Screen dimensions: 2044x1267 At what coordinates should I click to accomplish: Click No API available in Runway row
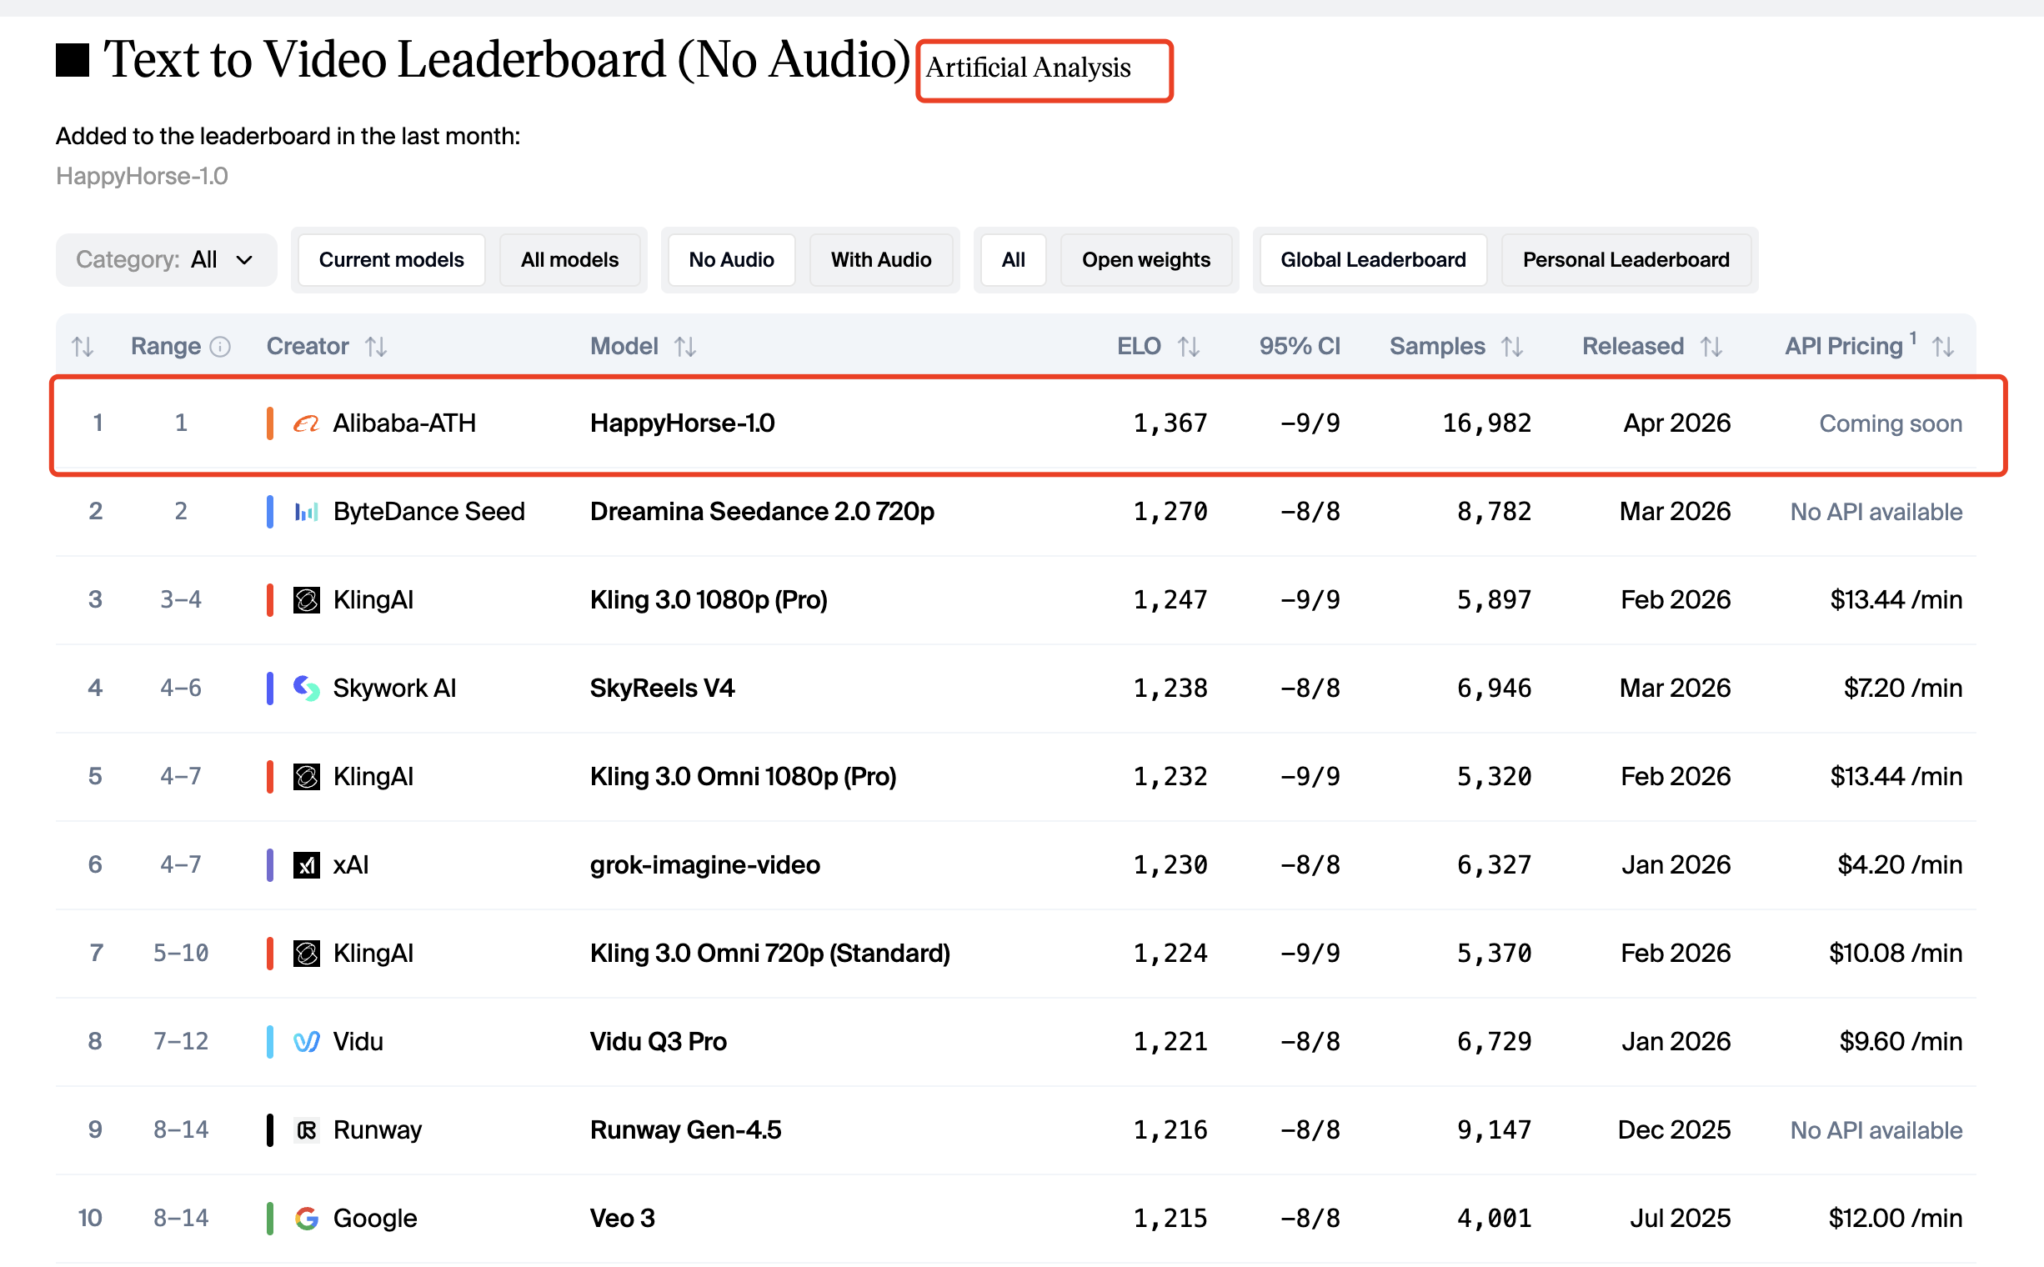[1876, 1130]
